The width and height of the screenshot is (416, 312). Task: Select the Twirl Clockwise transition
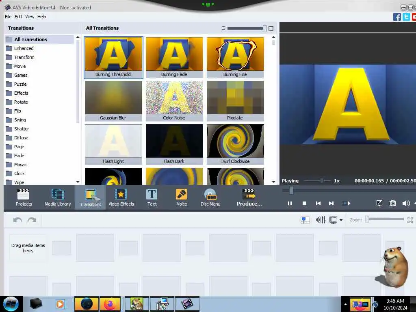coord(235,145)
